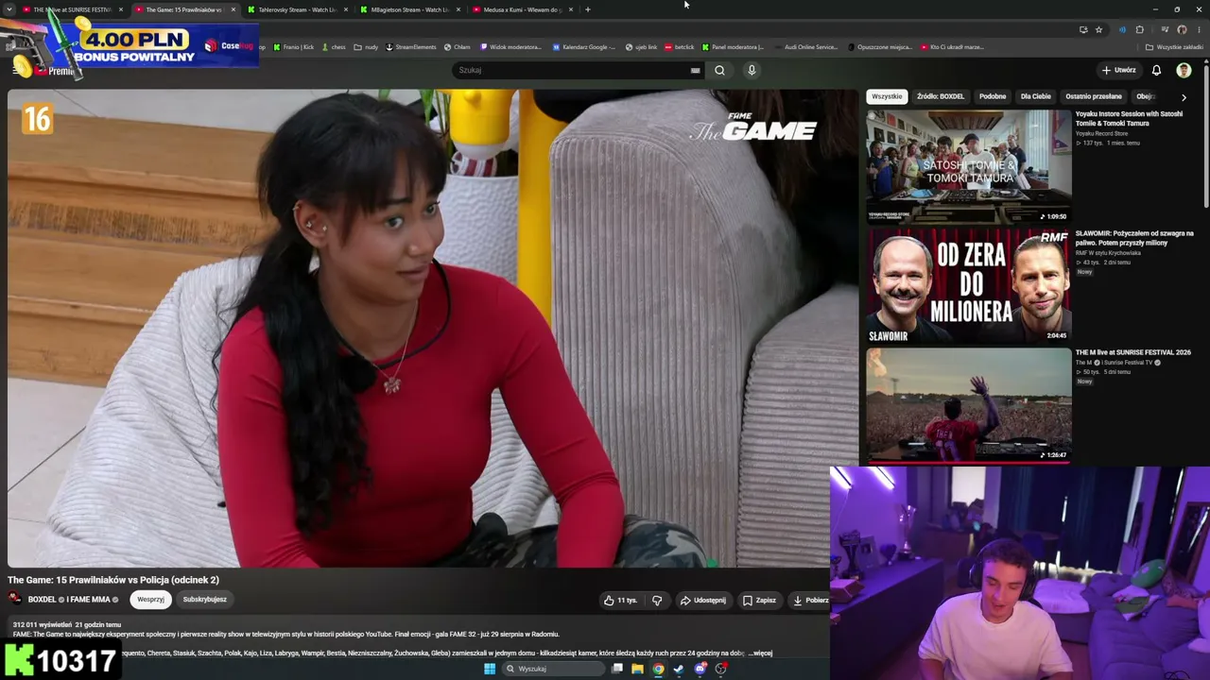Open the YouTube voice search microphone
Viewport: 1210px width, 680px height.
752,70
